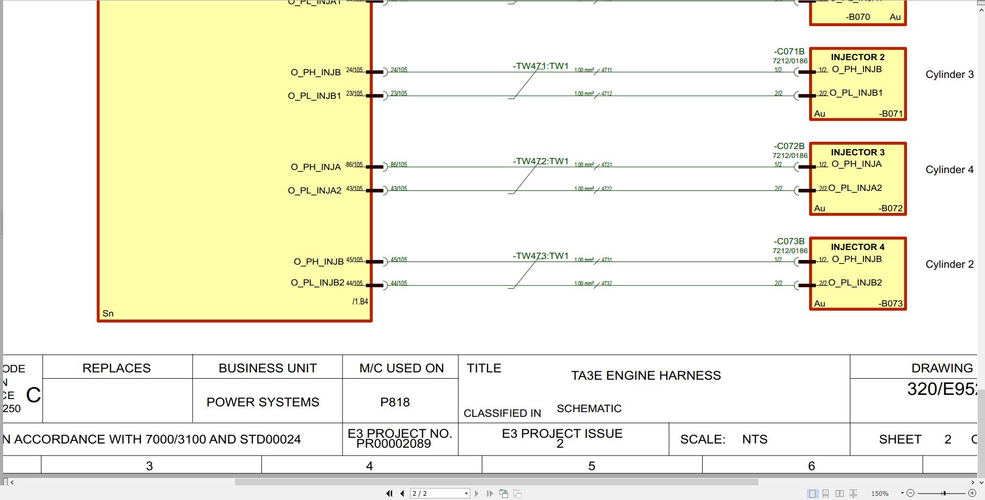Image resolution: width=985 pixels, height=500 pixels.
Task: Zoom in one step
Action: (972, 493)
